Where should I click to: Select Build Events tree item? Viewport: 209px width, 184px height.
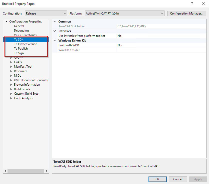[22, 89]
